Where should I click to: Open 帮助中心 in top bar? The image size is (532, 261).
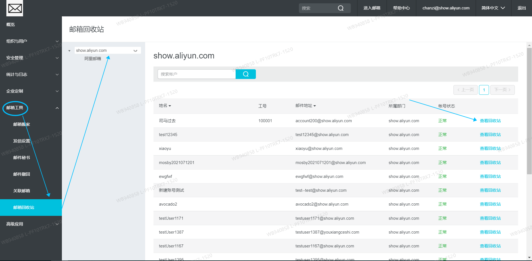[x=401, y=8]
